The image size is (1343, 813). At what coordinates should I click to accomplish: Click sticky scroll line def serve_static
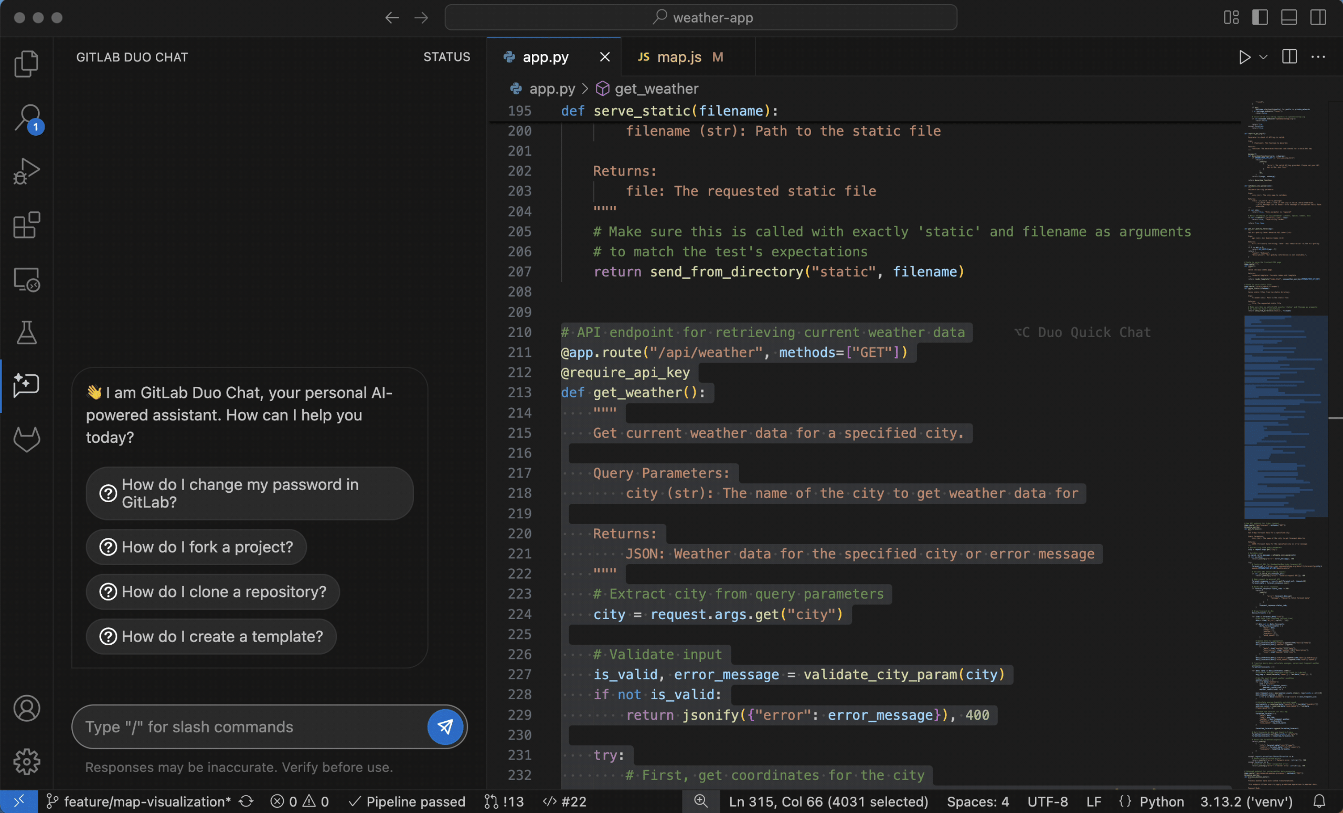[x=669, y=111]
